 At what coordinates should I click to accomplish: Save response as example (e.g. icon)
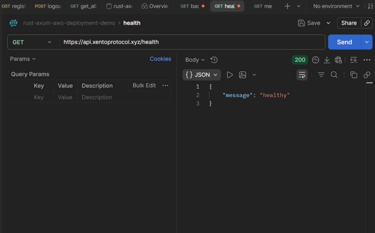[353, 60]
